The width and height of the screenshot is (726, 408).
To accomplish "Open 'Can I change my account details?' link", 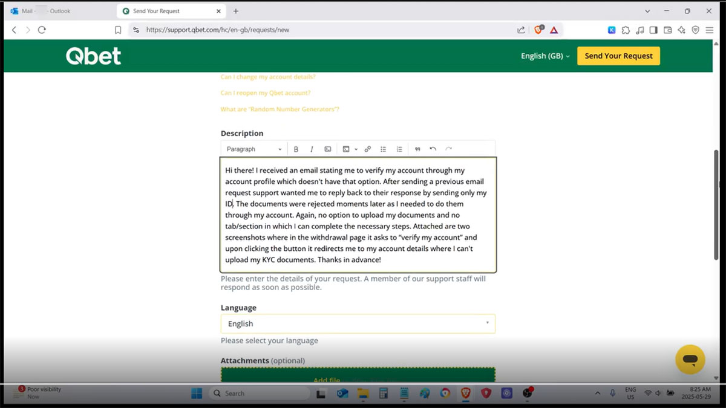I will pos(268,77).
